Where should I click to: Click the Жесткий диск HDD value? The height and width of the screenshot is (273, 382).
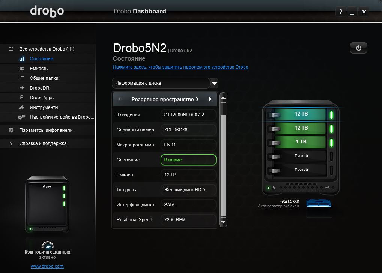188,190
